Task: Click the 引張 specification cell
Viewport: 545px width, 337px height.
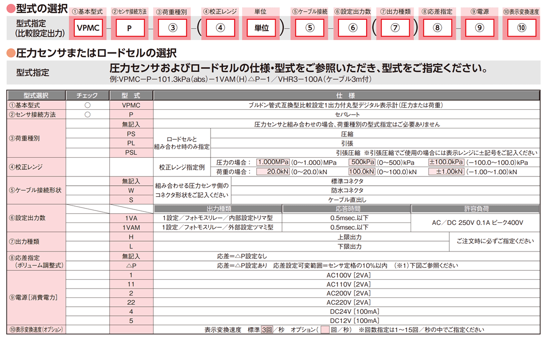Action: (375, 143)
